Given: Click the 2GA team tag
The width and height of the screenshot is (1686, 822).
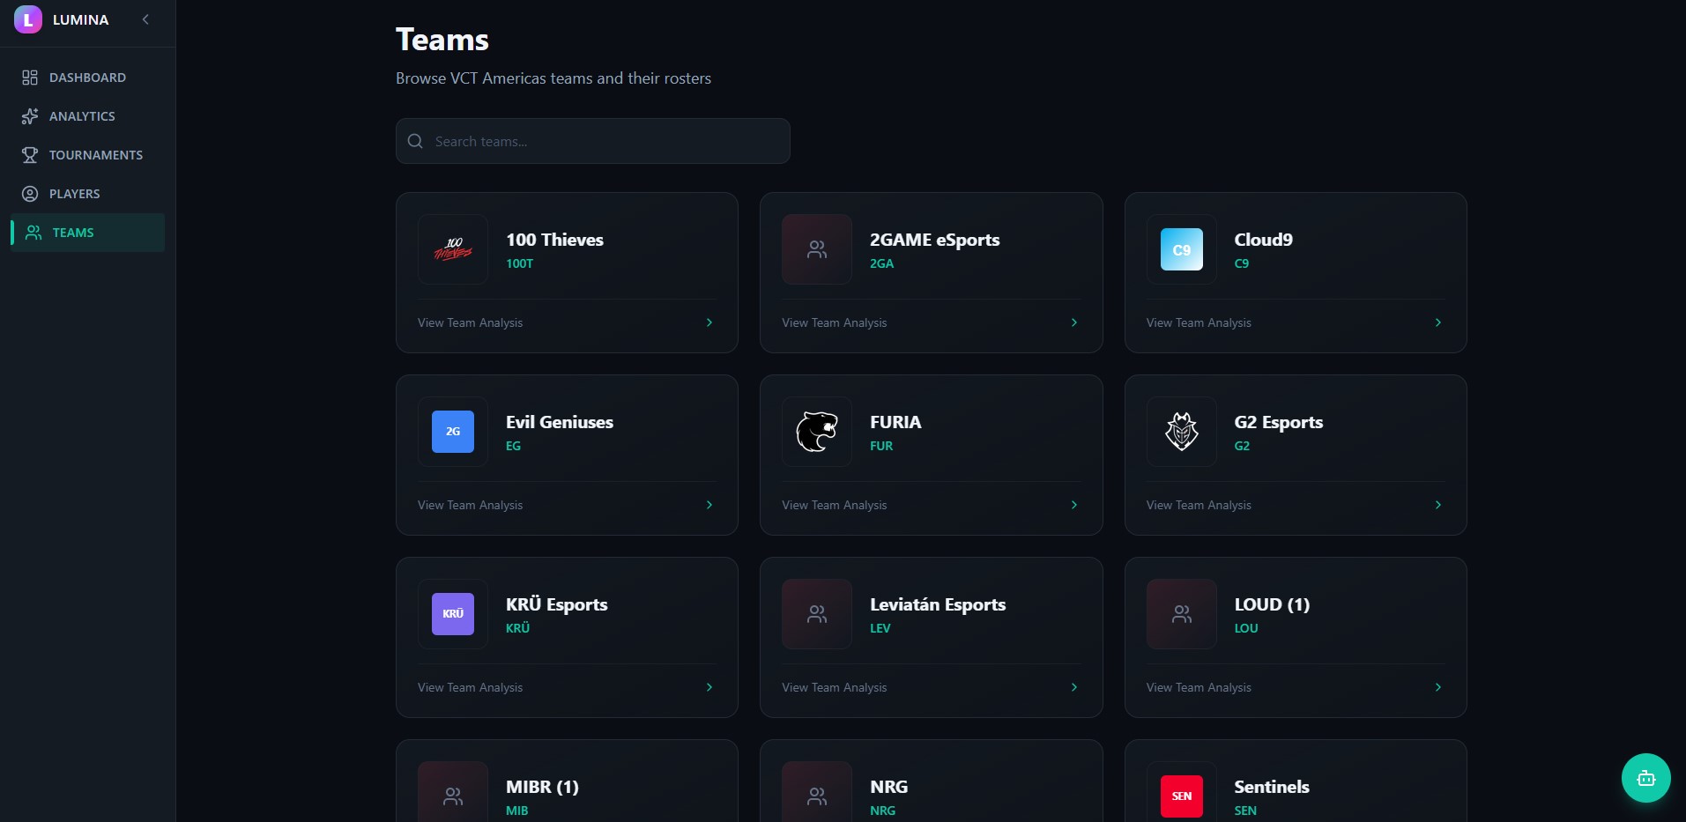Looking at the screenshot, I should click(x=881, y=263).
